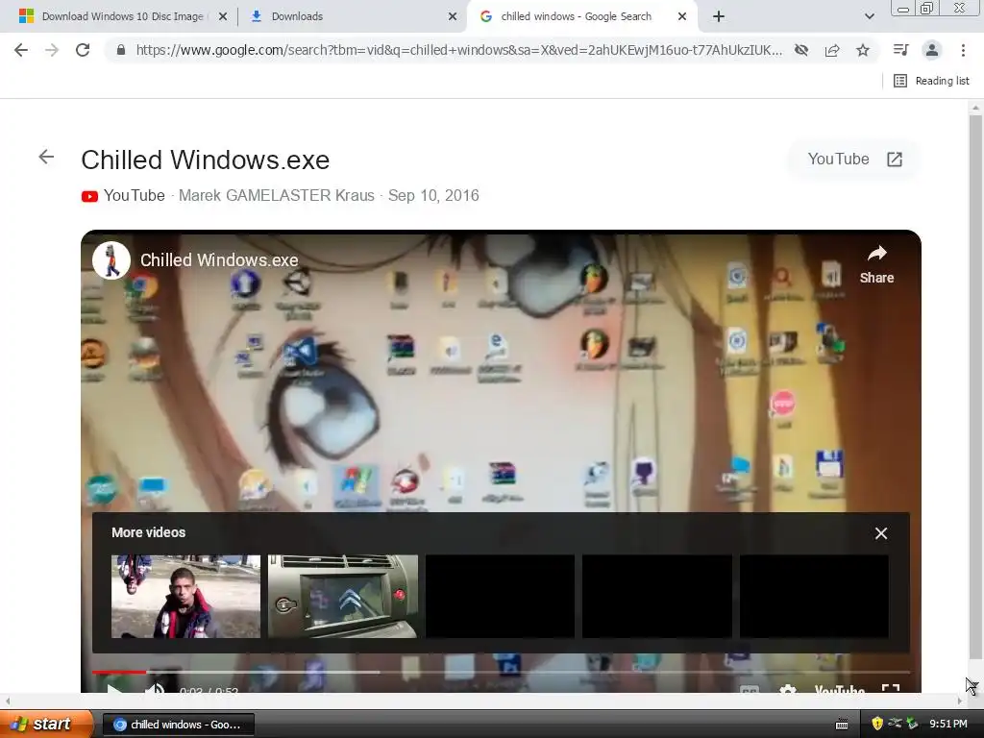The image size is (984, 738).
Task: Click the lock icon in the address bar
Action: click(x=121, y=50)
